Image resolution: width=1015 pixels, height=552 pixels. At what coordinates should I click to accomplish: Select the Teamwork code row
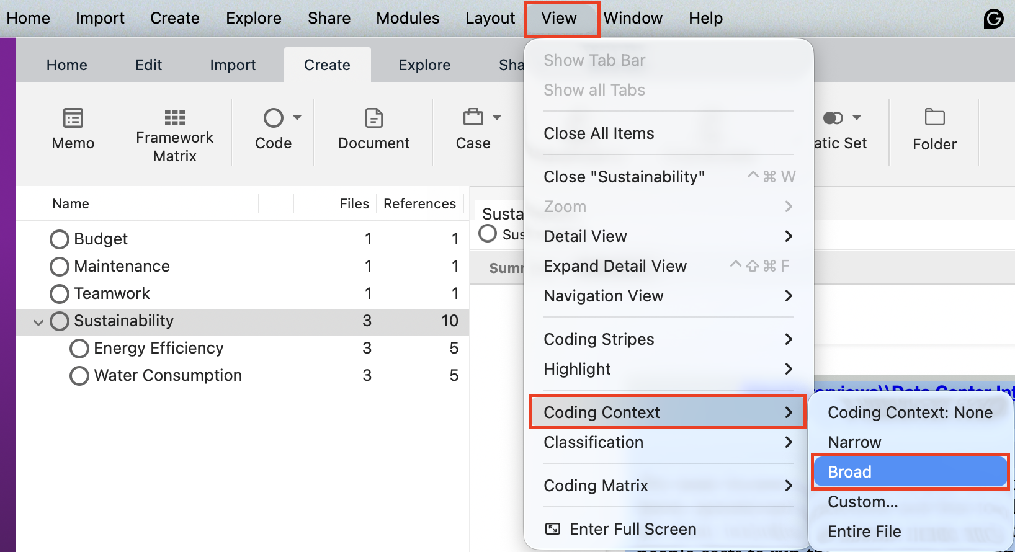pos(243,293)
